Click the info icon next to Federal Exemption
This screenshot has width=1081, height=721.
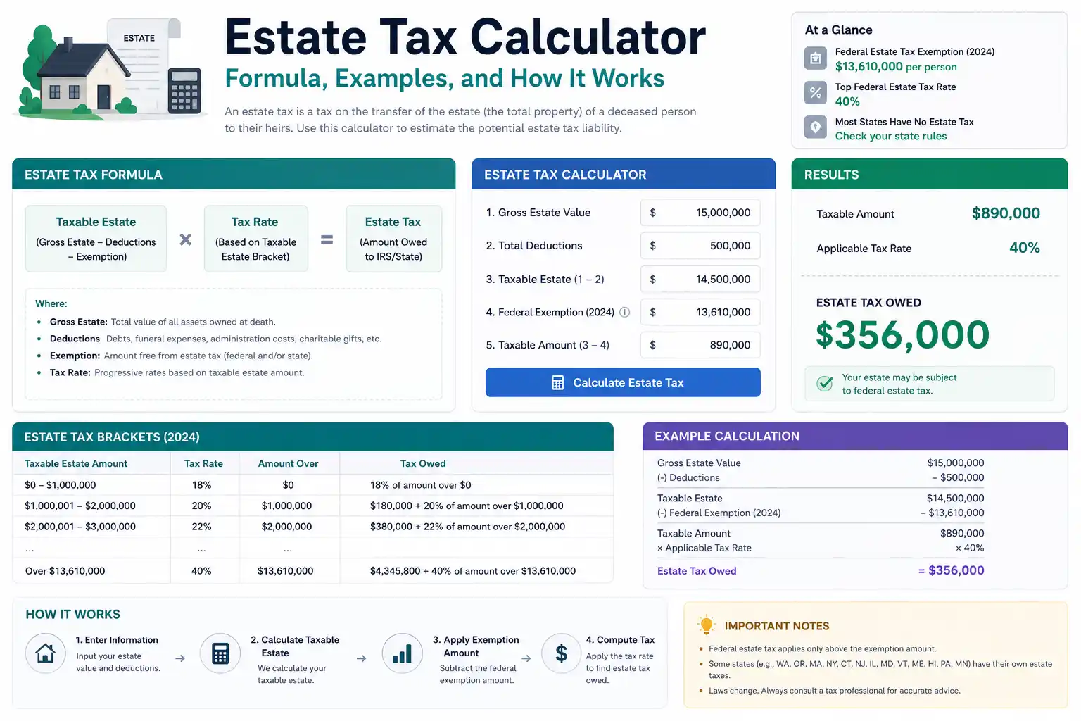pyautogui.click(x=624, y=312)
